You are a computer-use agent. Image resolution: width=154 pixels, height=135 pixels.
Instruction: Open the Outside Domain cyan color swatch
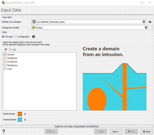(20, 120)
